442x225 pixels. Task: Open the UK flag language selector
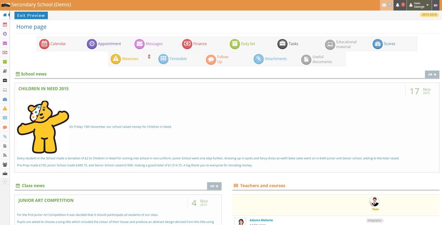436,5
